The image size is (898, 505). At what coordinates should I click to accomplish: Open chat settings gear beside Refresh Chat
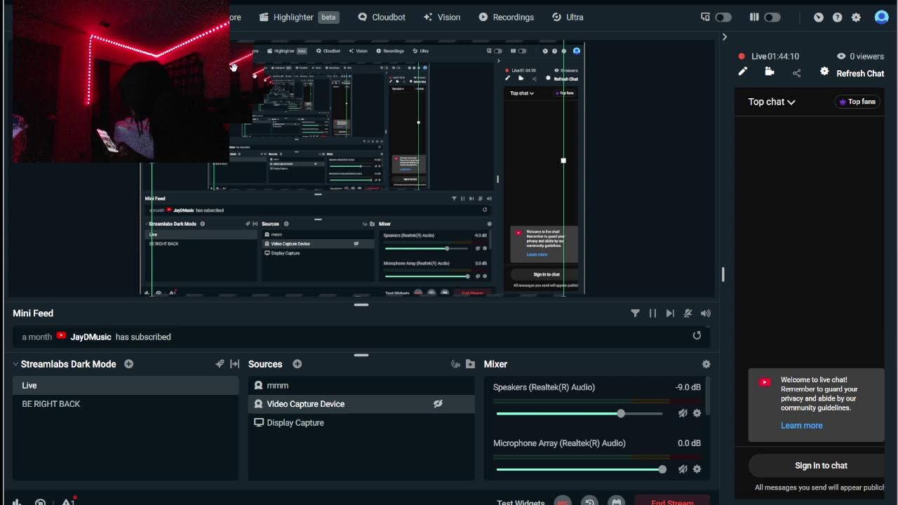coord(824,72)
